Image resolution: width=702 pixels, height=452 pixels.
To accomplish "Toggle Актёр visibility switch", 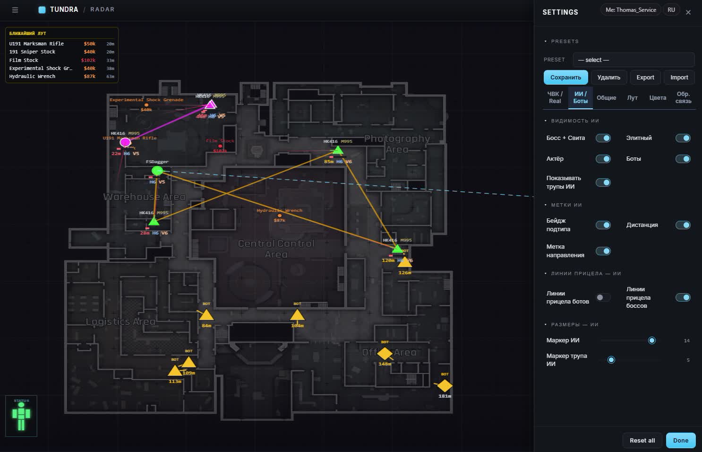I will 603,159.
